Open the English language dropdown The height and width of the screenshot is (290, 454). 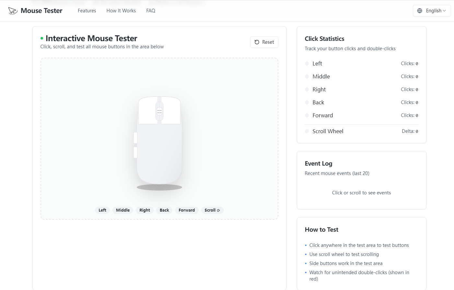pyautogui.click(x=432, y=10)
